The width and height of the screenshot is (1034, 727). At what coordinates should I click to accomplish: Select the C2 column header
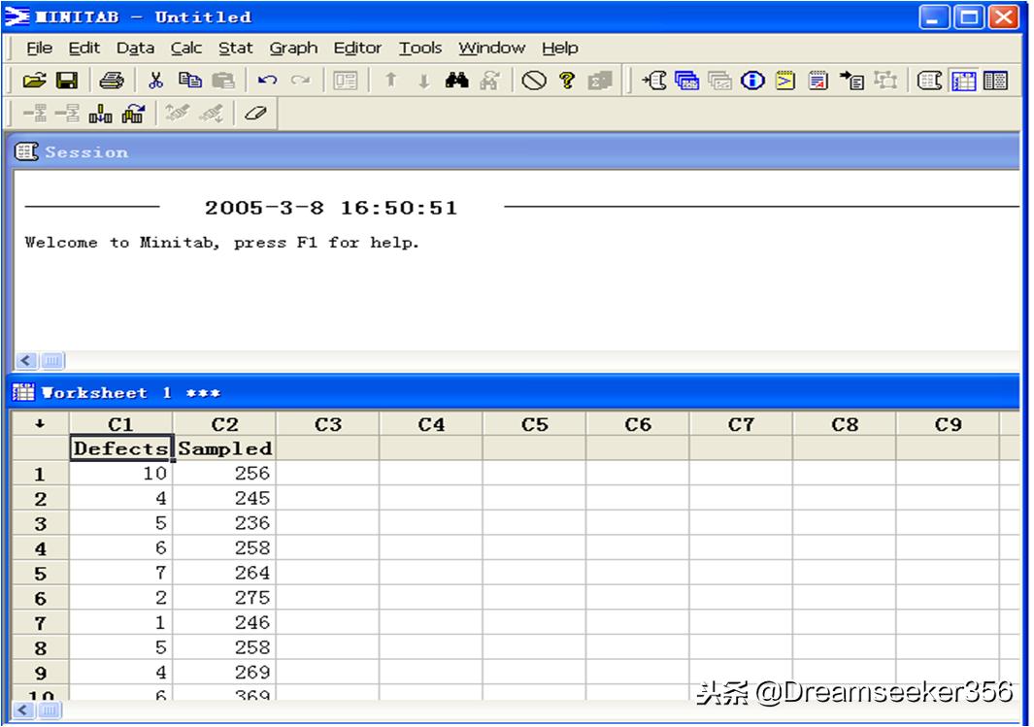coord(224,424)
